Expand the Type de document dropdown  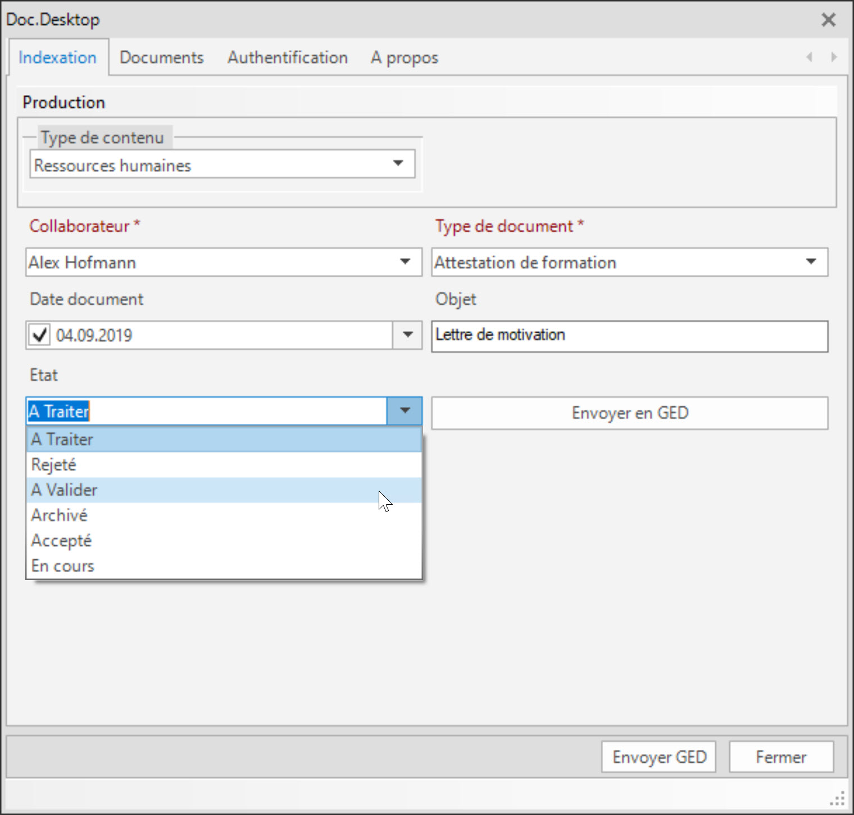tap(811, 262)
